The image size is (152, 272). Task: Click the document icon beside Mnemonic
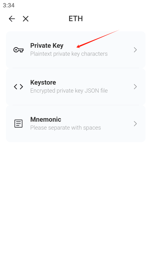18,124
